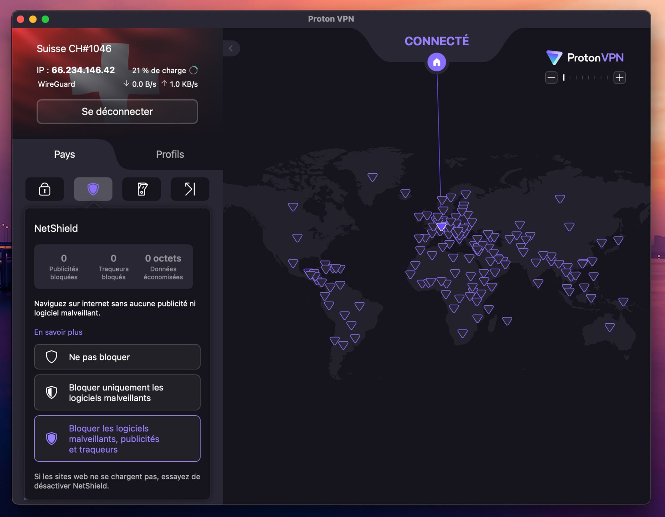Zoom in the map with plus button

click(x=620, y=77)
